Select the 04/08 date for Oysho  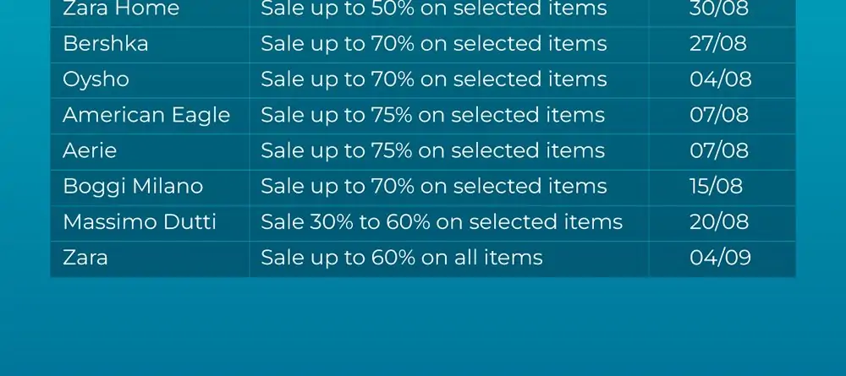tap(720, 79)
